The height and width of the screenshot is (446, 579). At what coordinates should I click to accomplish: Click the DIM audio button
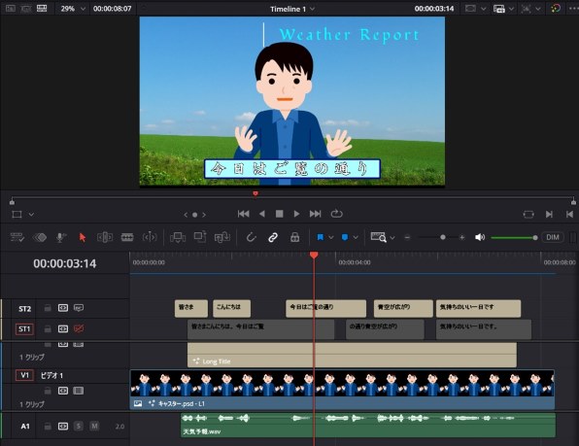553,237
